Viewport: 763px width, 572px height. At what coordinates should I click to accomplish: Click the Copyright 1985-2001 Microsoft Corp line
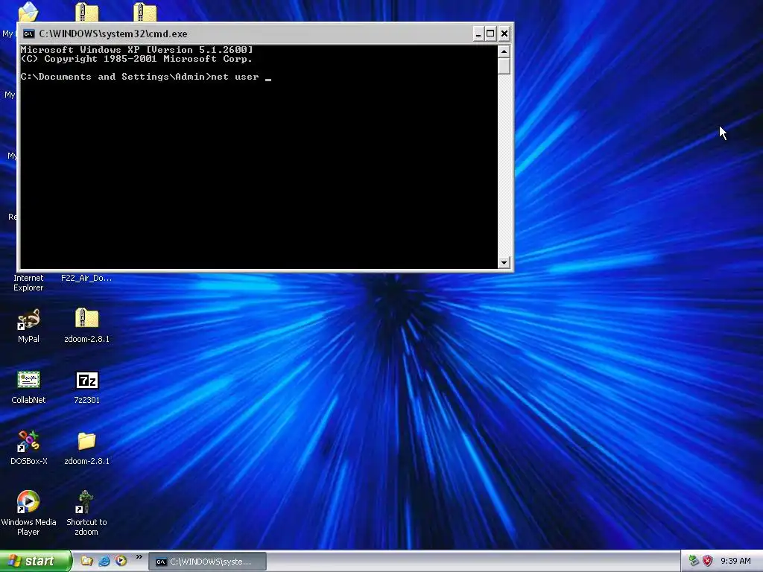(137, 59)
